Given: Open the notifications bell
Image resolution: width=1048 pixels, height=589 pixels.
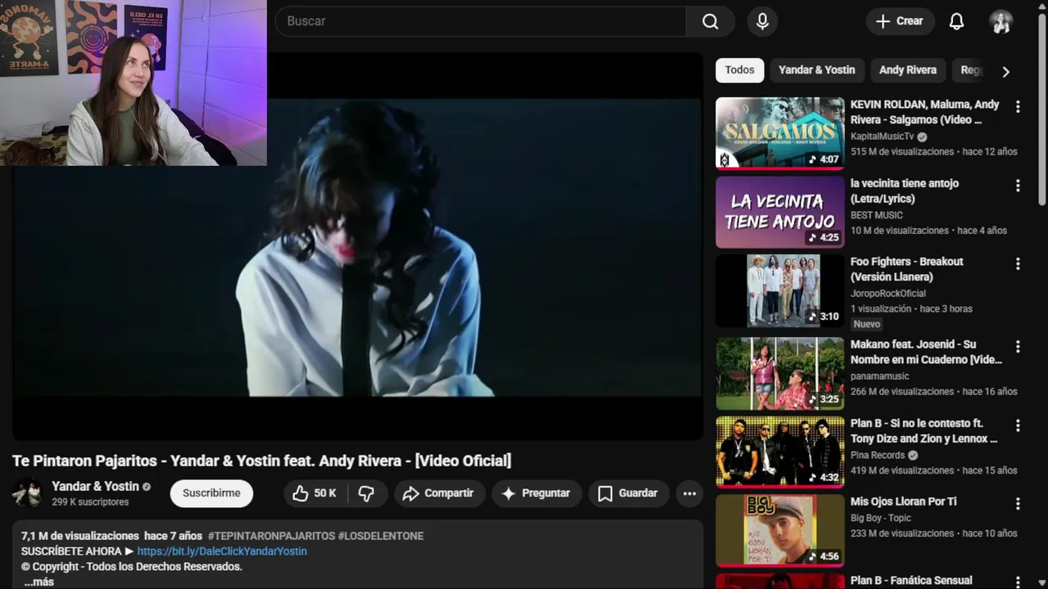Looking at the screenshot, I should coord(956,21).
